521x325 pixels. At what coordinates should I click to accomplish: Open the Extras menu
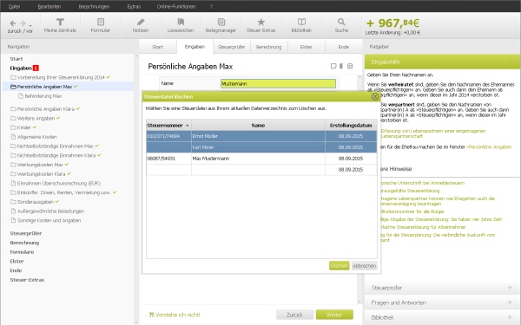click(134, 6)
